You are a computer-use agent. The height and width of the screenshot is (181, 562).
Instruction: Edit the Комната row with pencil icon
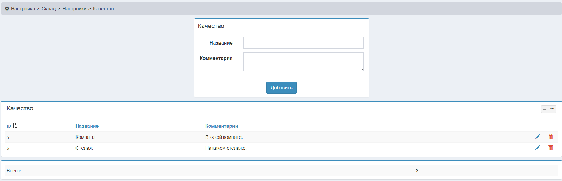(538, 137)
